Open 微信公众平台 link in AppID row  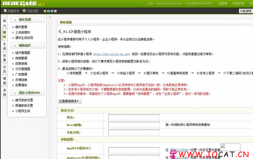(179, 150)
